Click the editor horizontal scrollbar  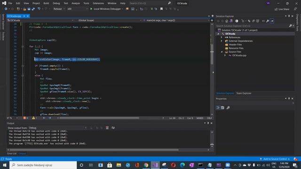[x=99, y=118]
